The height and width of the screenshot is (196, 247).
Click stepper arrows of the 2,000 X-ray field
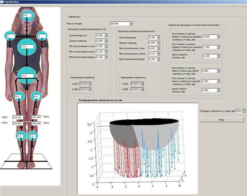coord(218,81)
